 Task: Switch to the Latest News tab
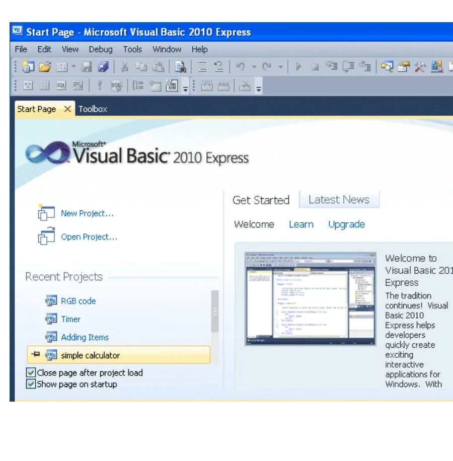point(339,200)
